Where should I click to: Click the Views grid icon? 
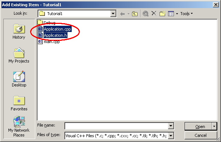pyautogui.click(x=171, y=14)
